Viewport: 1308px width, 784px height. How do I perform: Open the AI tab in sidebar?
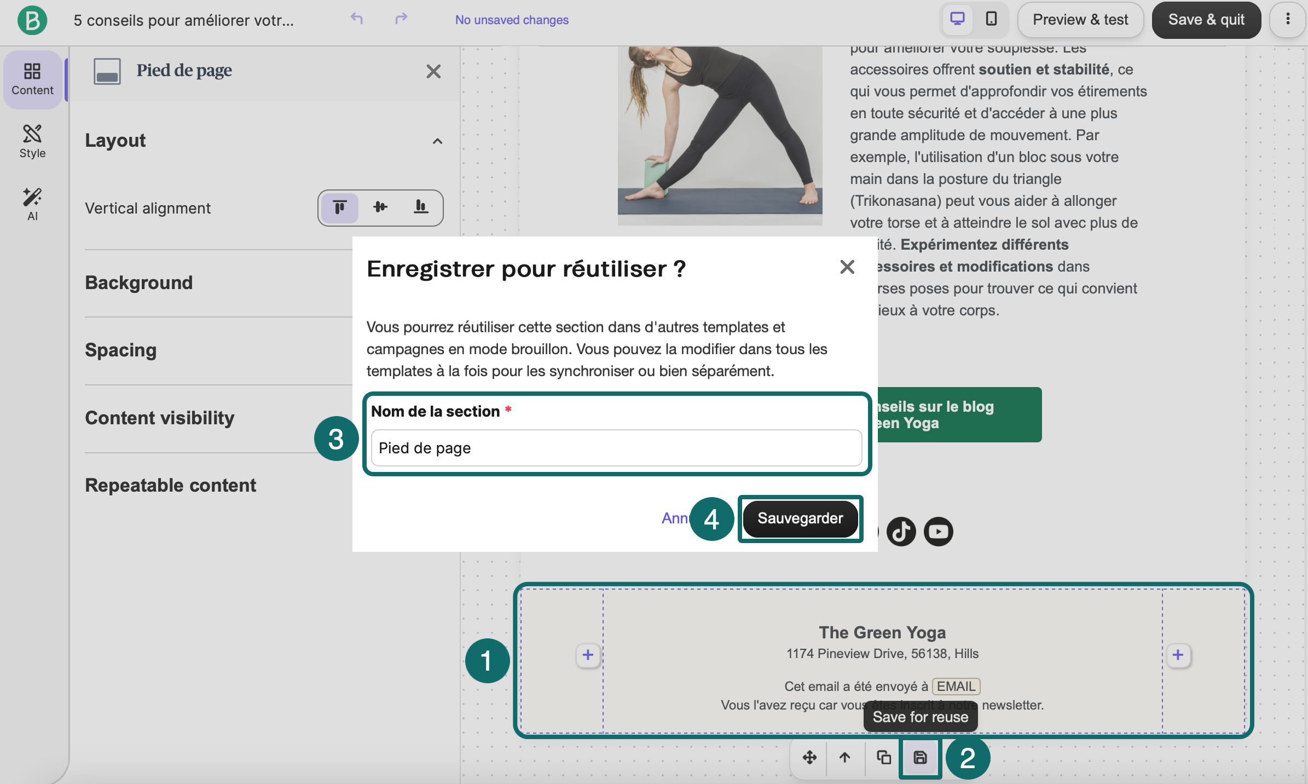point(32,204)
